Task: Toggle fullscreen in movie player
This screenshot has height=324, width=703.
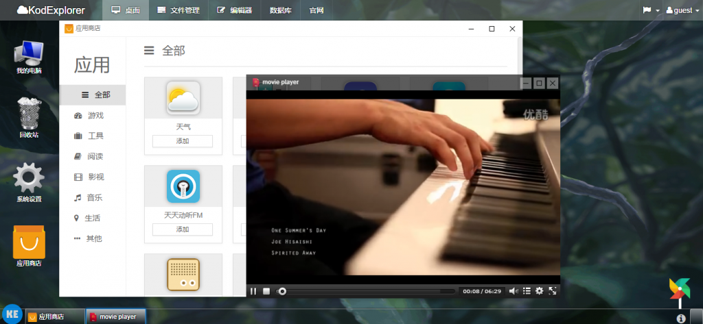Action: pyautogui.click(x=553, y=291)
